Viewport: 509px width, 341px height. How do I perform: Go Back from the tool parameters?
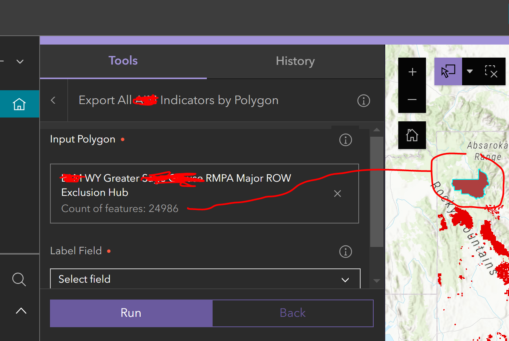pos(293,313)
